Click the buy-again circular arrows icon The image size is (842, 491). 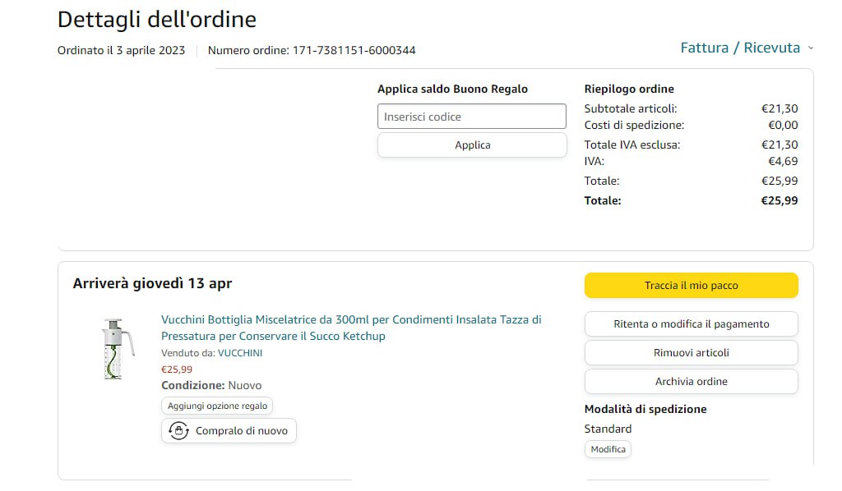178,430
